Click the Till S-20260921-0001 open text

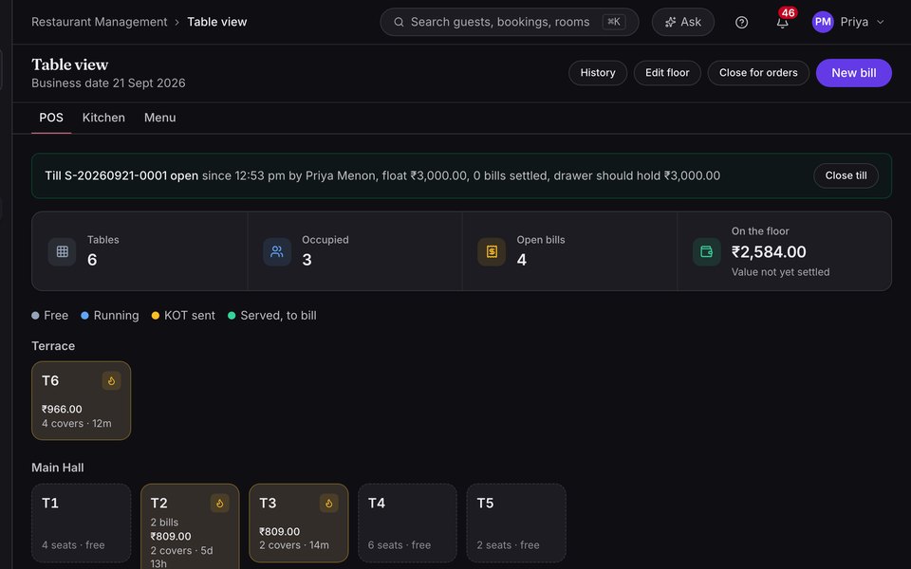pyautogui.click(x=121, y=176)
